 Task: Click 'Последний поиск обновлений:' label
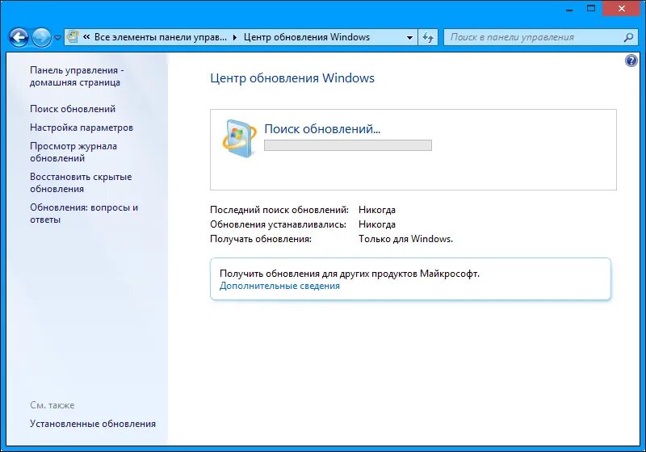(x=279, y=210)
